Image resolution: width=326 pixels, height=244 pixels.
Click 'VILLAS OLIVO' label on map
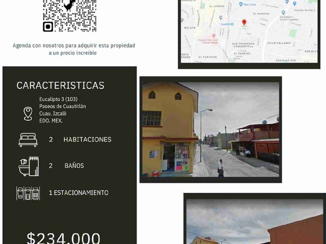[x=305, y=10]
